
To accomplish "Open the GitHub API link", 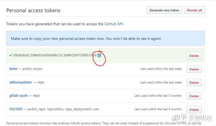I will tap(114, 24).
